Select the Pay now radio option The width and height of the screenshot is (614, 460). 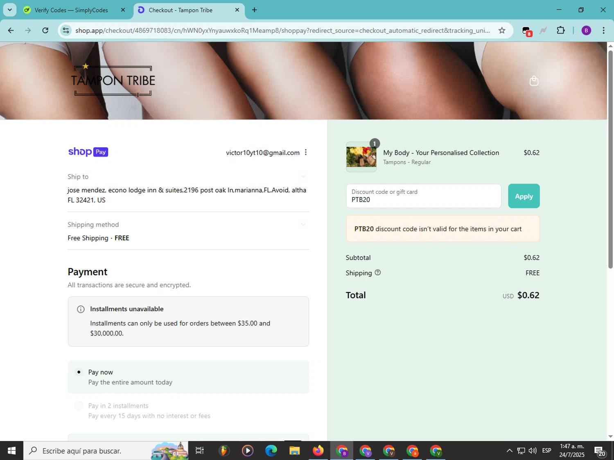coord(79,372)
